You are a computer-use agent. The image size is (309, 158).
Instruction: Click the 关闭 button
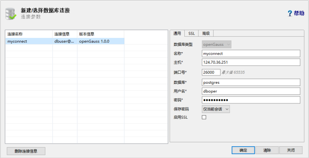pos(291,150)
